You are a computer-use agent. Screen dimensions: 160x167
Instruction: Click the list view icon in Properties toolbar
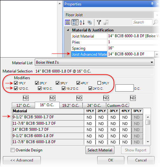click(68, 22)
